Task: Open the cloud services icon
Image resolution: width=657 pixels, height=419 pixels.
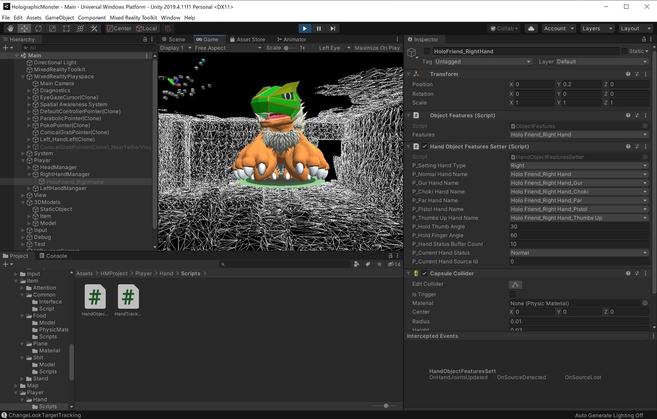Action: pos(531,28)
